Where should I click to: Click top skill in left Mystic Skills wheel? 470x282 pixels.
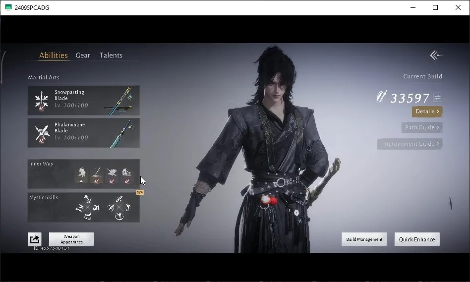click(88, 199)
